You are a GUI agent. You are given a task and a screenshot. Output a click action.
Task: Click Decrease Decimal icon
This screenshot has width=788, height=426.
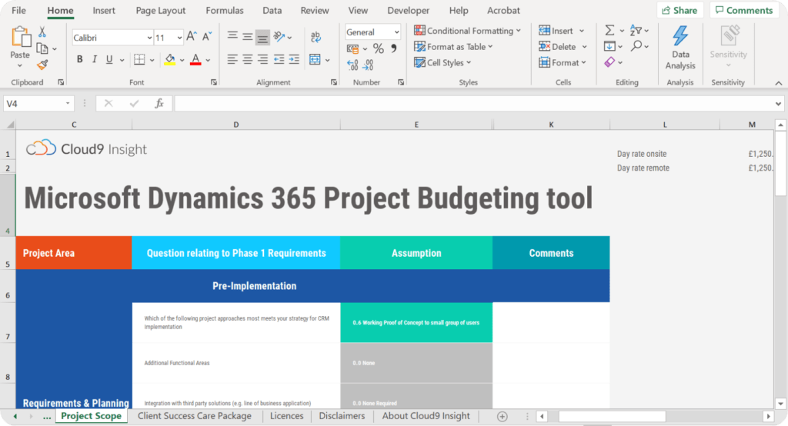[368, 65]
